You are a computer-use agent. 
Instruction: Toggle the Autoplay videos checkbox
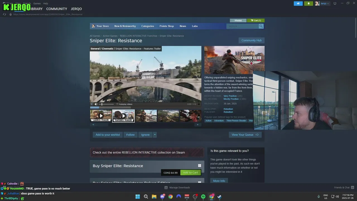pyautogui.click(x=117, y=104)
